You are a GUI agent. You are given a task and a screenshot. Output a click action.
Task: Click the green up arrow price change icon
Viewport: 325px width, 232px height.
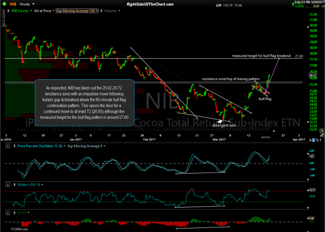(293, 4)
